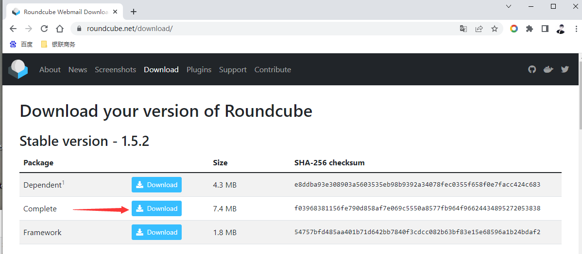The height and width of the screenshot is (254, 582).
Task: Open a new browser tab
Action: 134,12
